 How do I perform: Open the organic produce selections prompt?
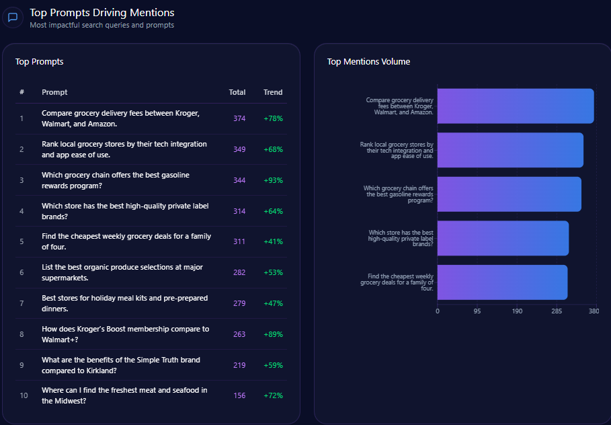coord(122,272)
